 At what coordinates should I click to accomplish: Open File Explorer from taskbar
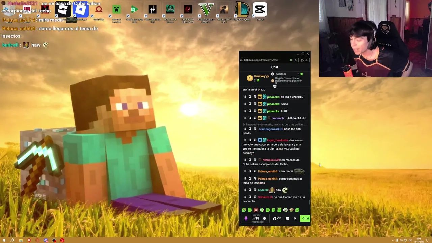click(21, 240)
